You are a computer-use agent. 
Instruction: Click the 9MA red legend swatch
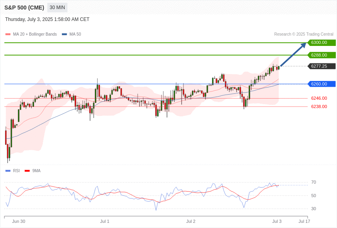coord(27,171)
